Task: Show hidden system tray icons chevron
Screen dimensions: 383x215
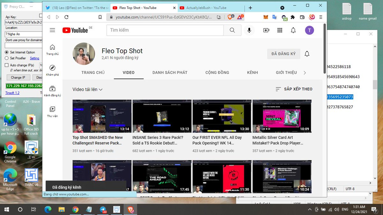Action: [x=309, y=210]
